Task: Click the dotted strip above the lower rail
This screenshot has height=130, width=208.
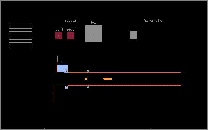Action: tap(125, 84)
